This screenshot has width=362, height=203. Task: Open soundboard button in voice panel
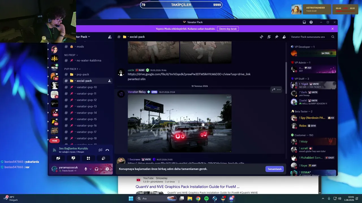(x=104, y=158)
